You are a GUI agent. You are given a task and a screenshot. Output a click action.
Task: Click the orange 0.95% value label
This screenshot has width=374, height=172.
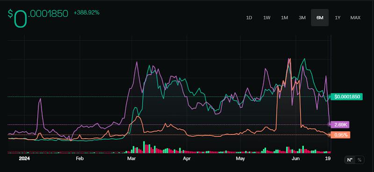point(341,135)
